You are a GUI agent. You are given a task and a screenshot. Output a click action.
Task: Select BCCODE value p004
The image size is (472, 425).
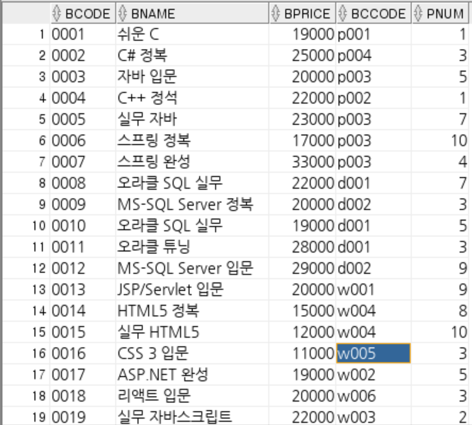coord(373,55)
